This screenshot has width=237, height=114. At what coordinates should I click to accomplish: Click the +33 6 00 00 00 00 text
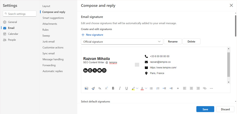click(160, 56)
